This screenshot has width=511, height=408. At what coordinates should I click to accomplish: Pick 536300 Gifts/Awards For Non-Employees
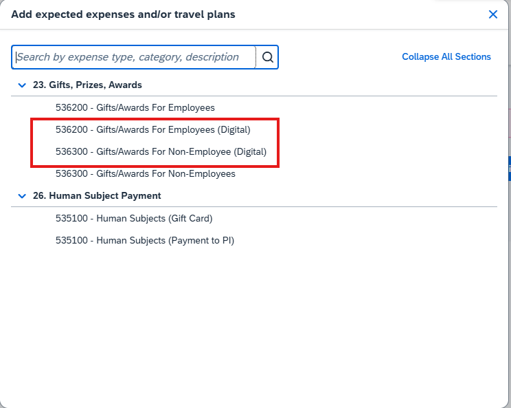click(x=146, y=173)
